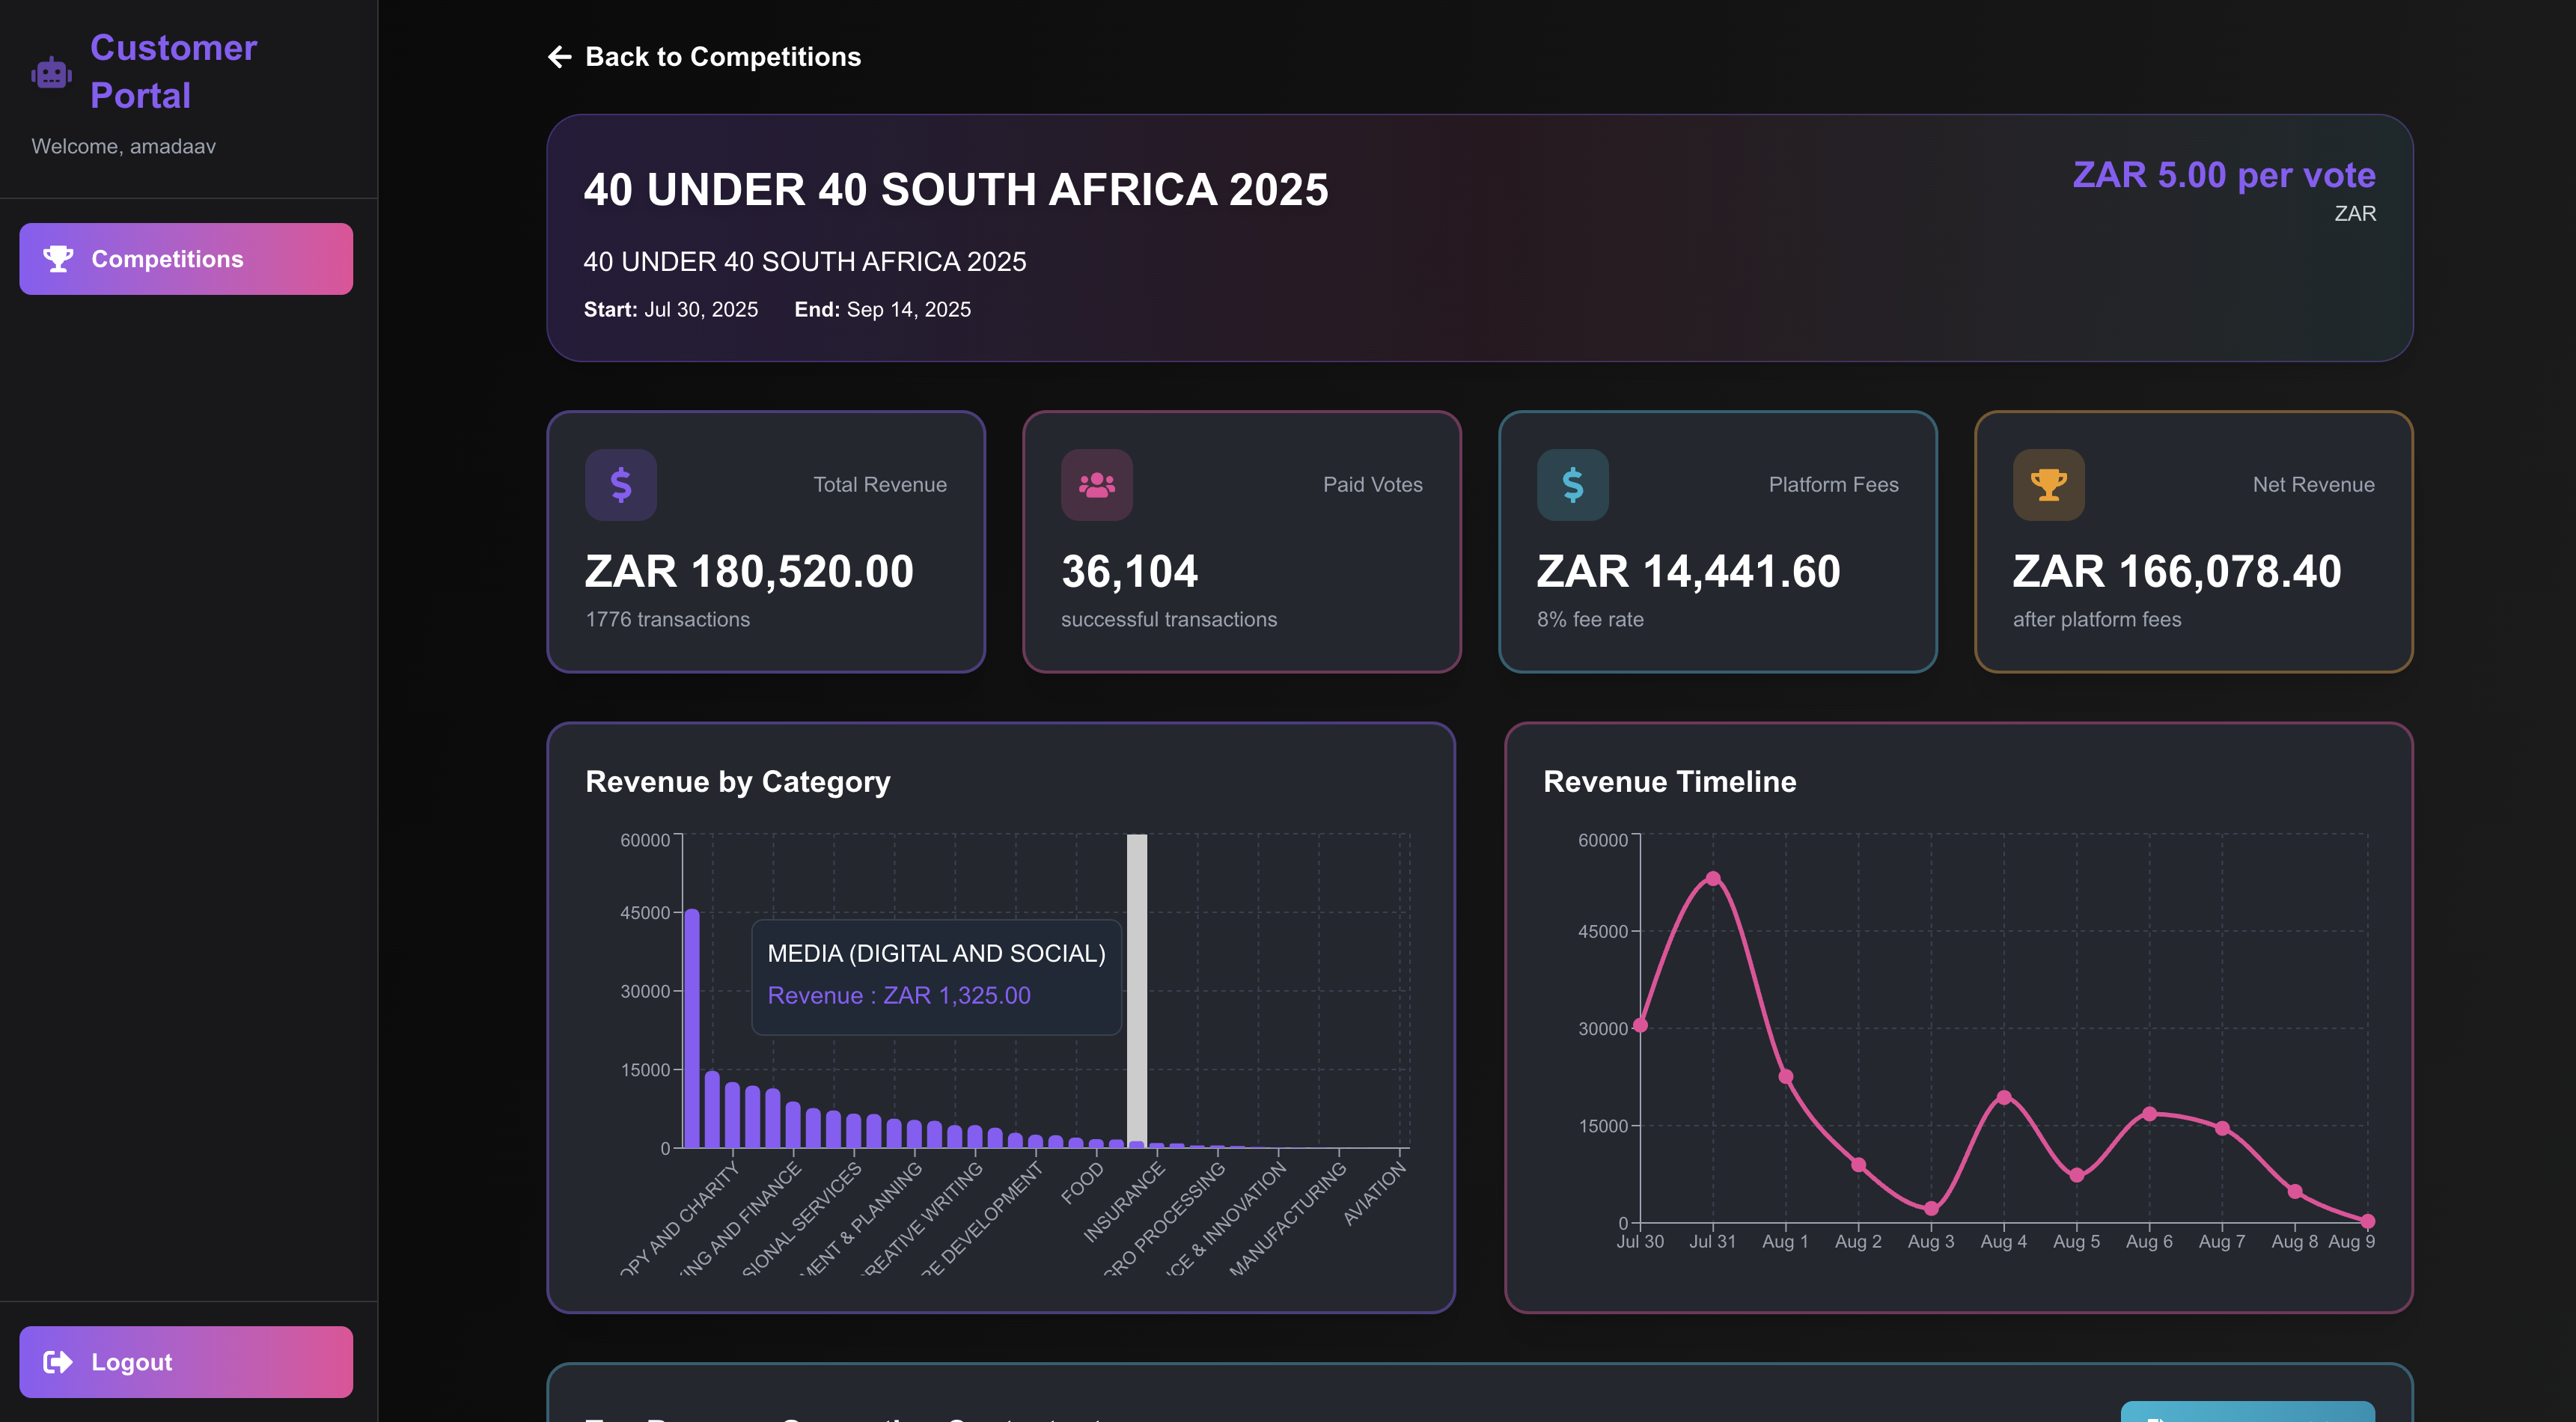Click the trophy icon in the Competitions menu
Screen dimensions: 2576x1422
pos(58,259)
